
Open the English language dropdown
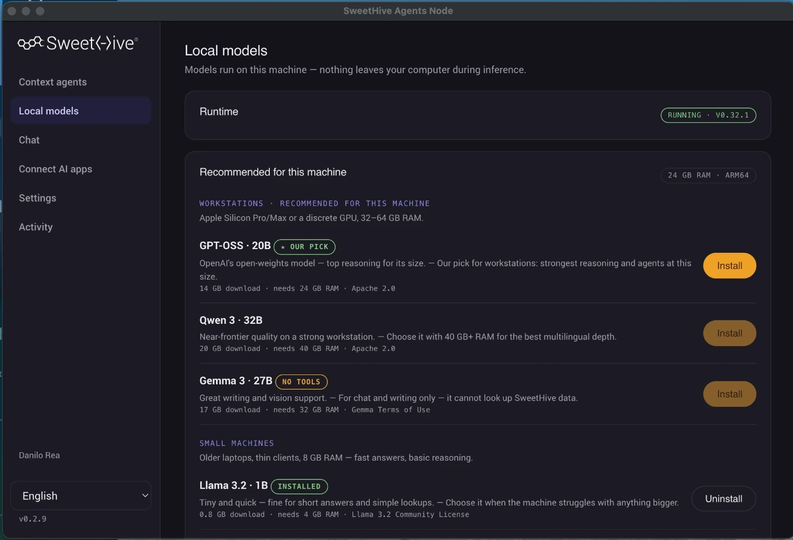[81, 496]
